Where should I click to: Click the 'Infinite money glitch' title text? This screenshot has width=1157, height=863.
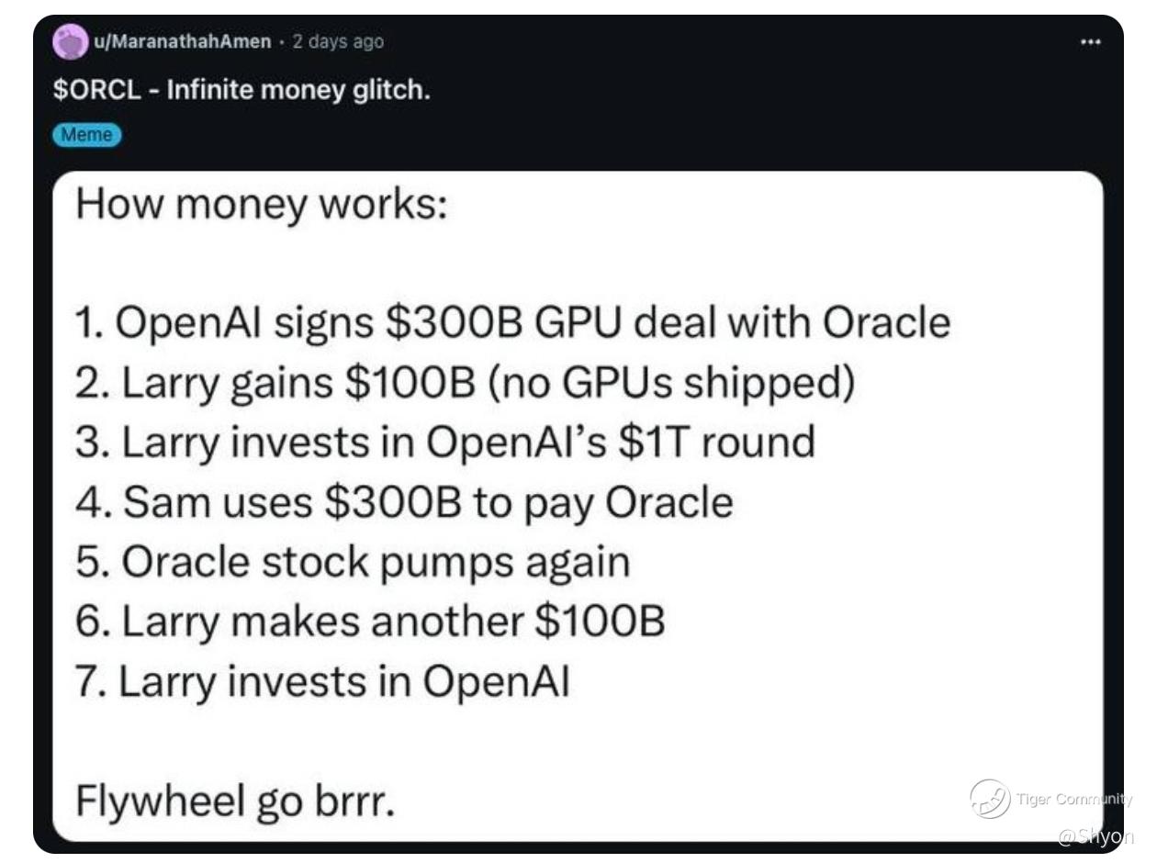[x=293, y=92]
